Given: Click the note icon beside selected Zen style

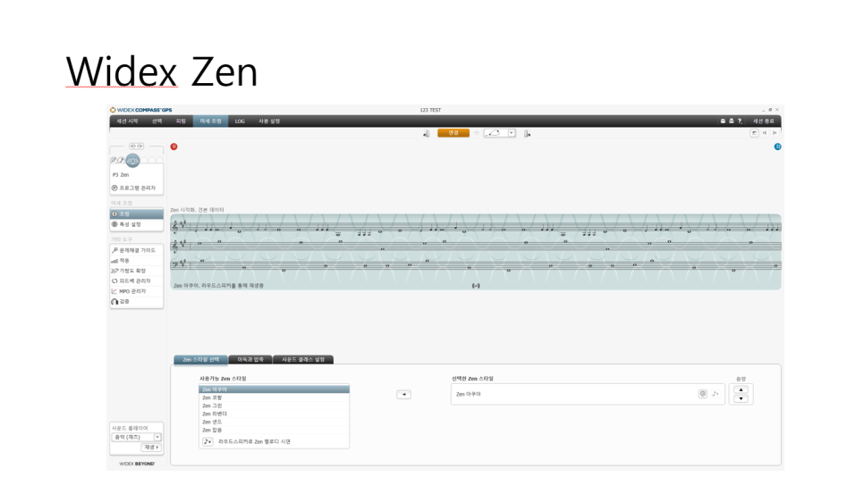Looking at the screenshot, I should pos(716,394).
